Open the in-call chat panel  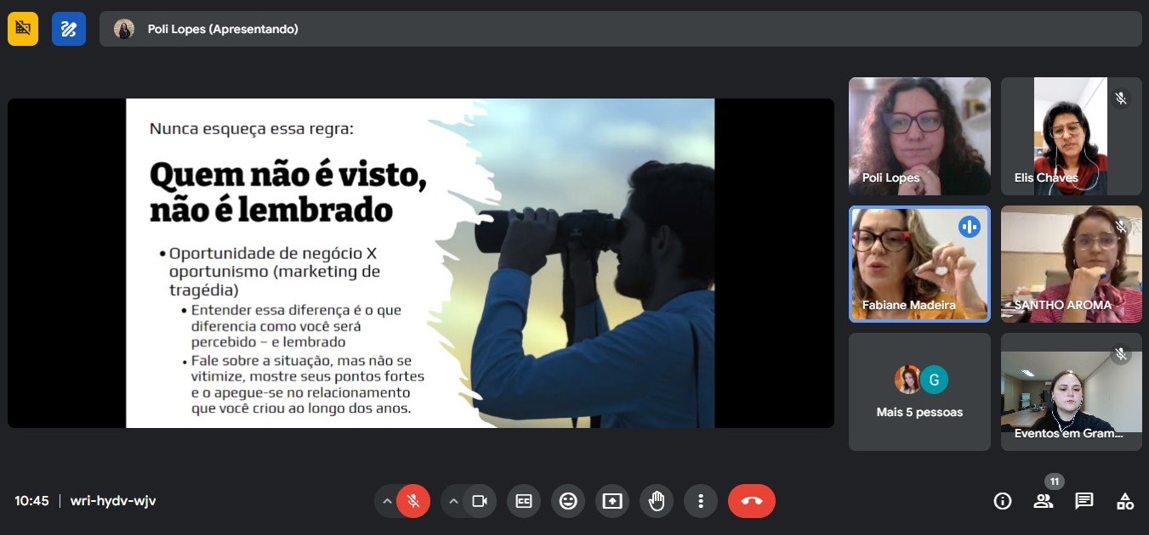coord(1084,500)
